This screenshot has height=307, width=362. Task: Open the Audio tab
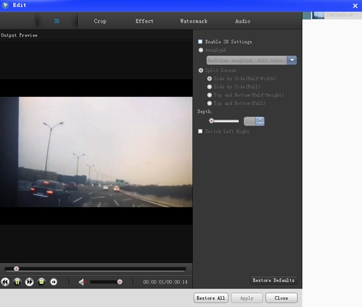pos(243,21)
